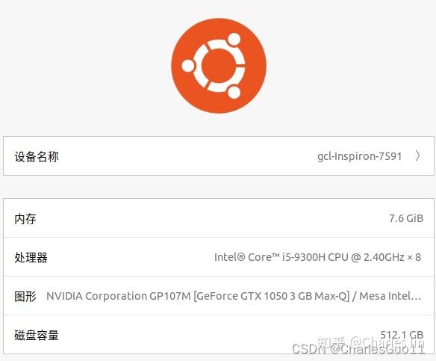Click the 512.1 GB disk capacity value

tap(402, 335)
